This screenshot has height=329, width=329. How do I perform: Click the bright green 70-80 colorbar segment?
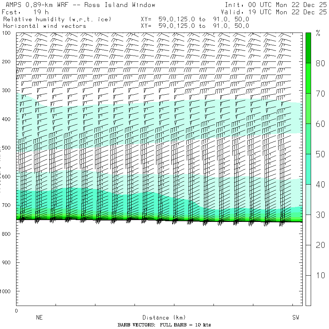[308, 78]
